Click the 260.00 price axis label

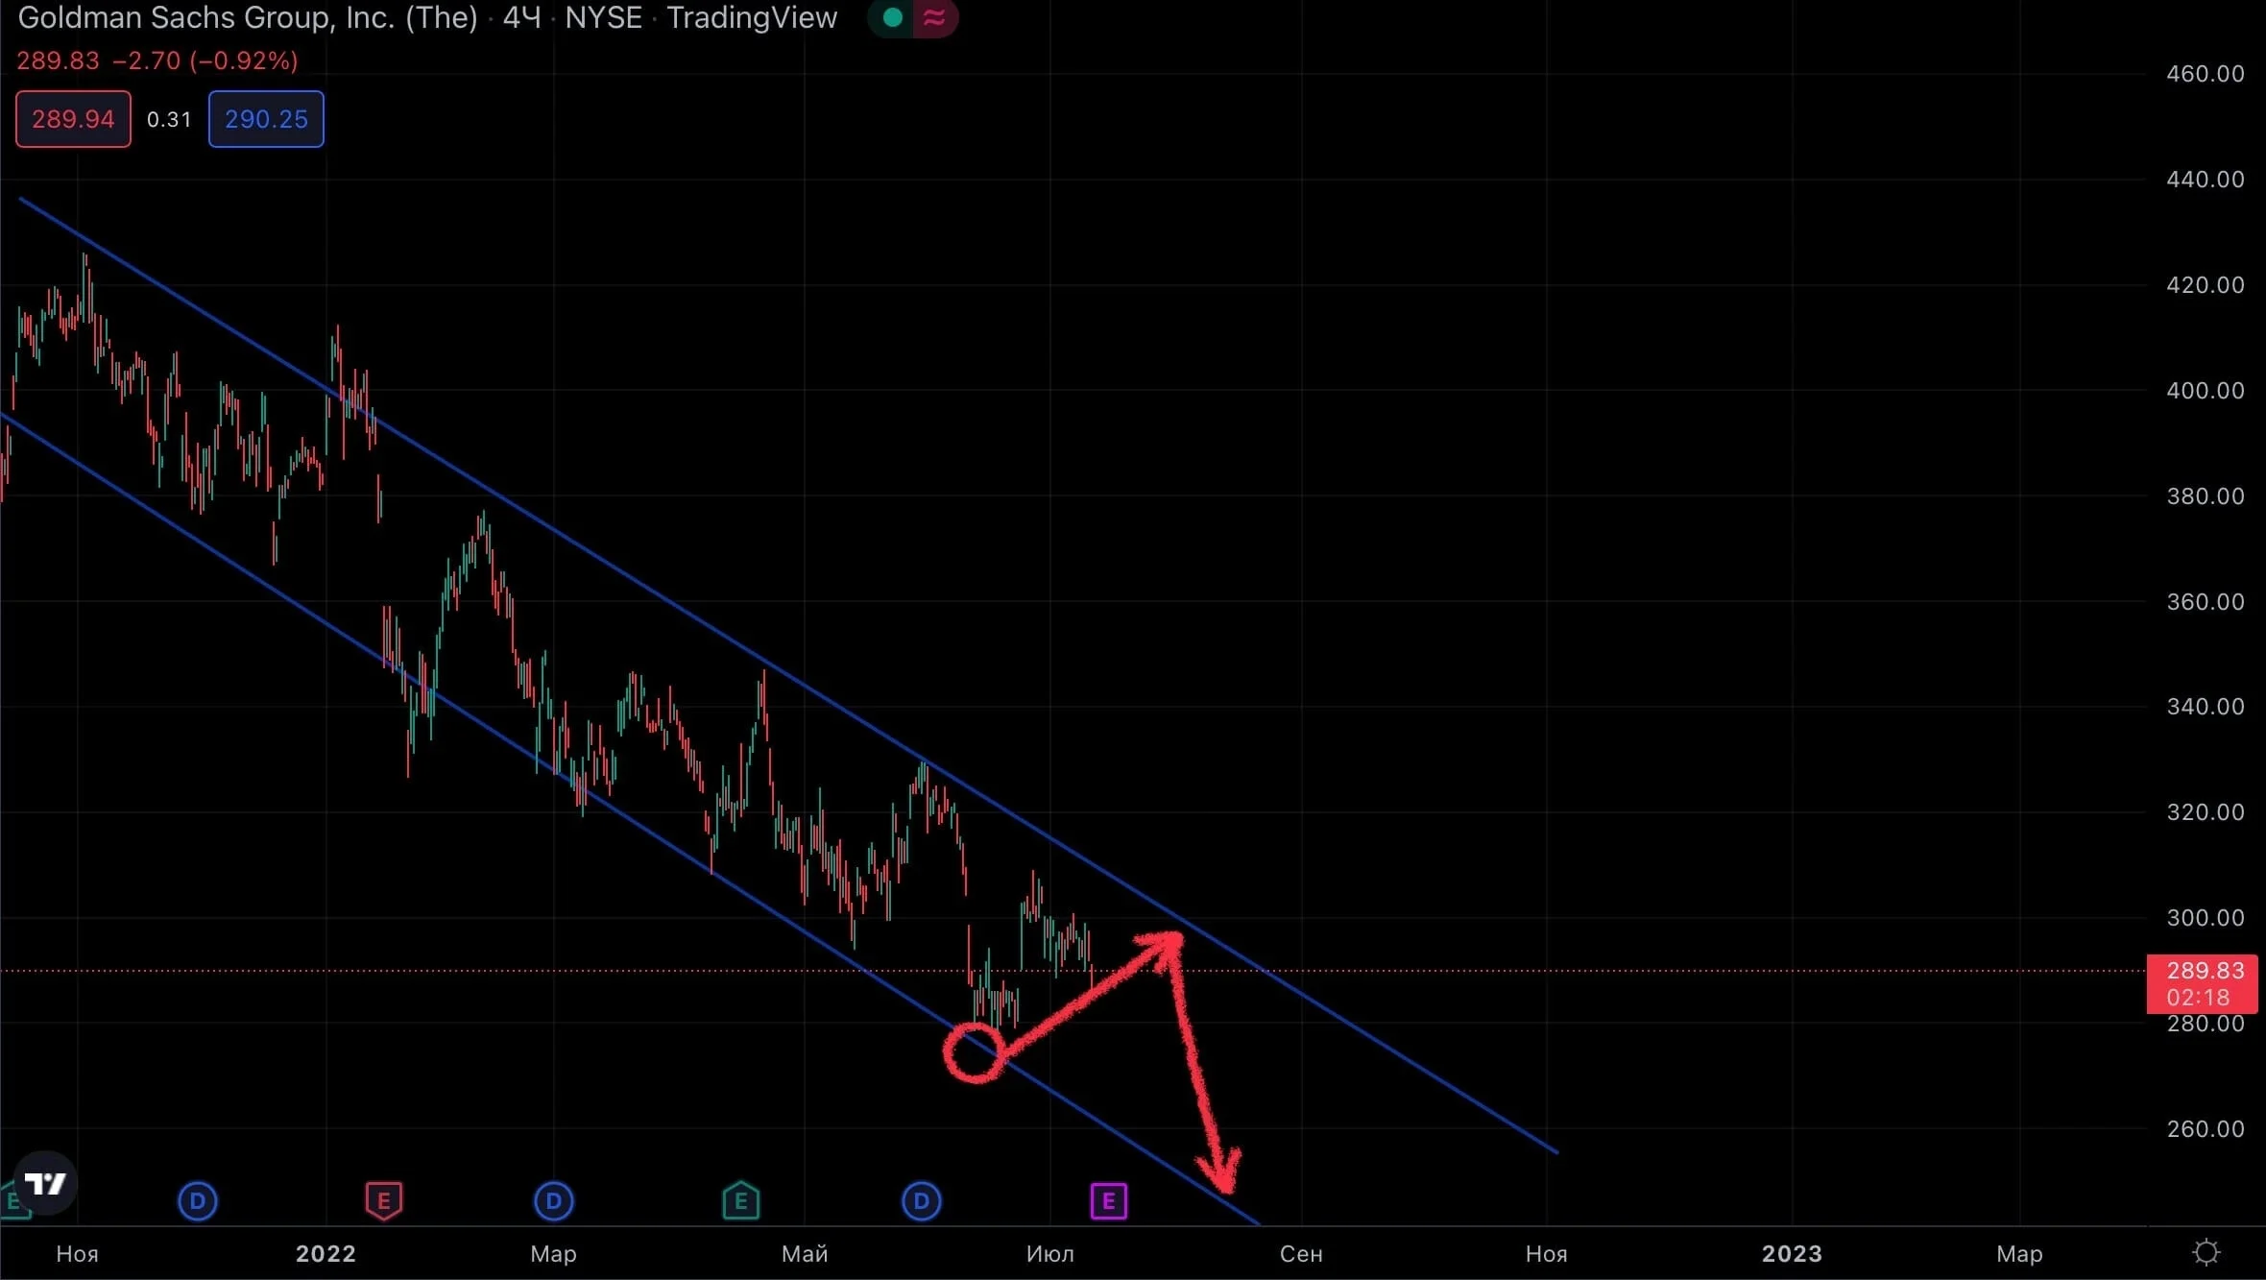pos(2206,1129)
